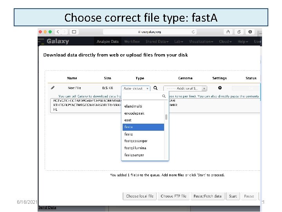The height and width of the screenshot is (212, 282).
Task: Expand the Help menu
Action: tap(243, 42)
